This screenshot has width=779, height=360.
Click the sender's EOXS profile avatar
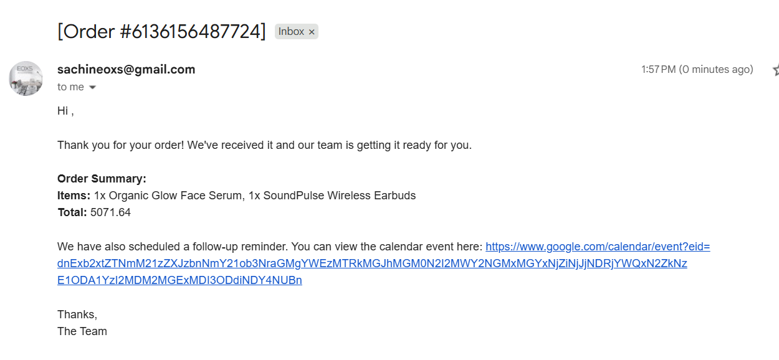26,78
